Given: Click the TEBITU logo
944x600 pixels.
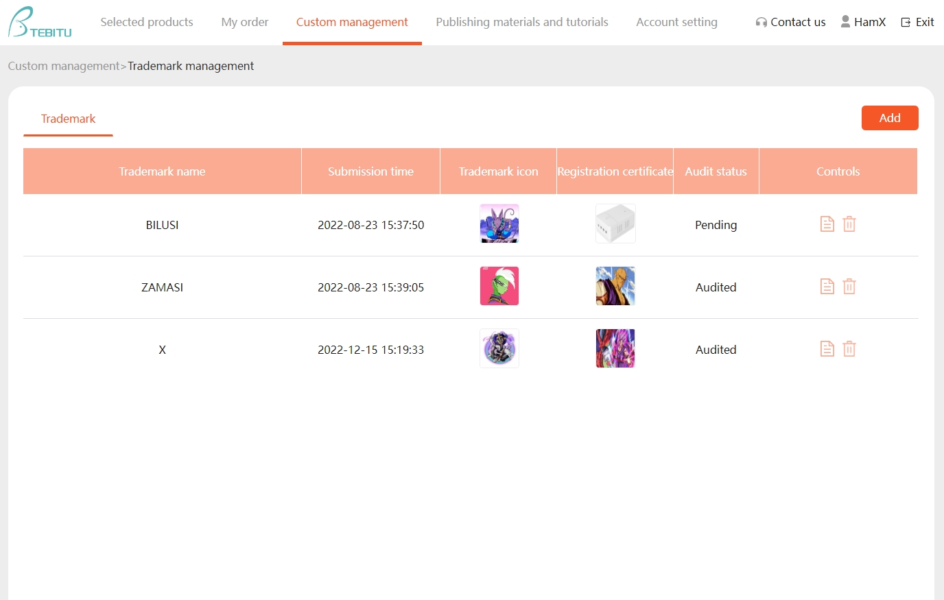Looking at the screenshot, I should pyautogui.click(x=38, y=21).
